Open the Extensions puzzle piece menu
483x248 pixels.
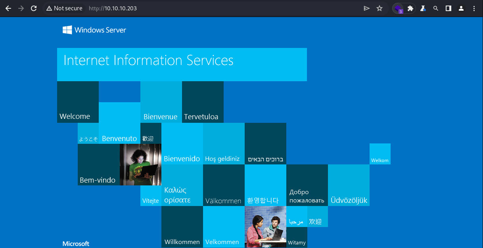click(410, 8)
